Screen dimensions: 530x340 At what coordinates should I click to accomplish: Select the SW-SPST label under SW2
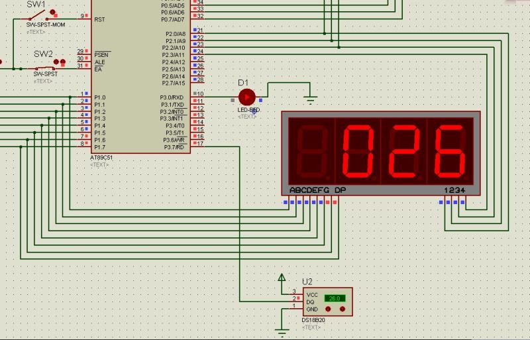pos(46,74)
